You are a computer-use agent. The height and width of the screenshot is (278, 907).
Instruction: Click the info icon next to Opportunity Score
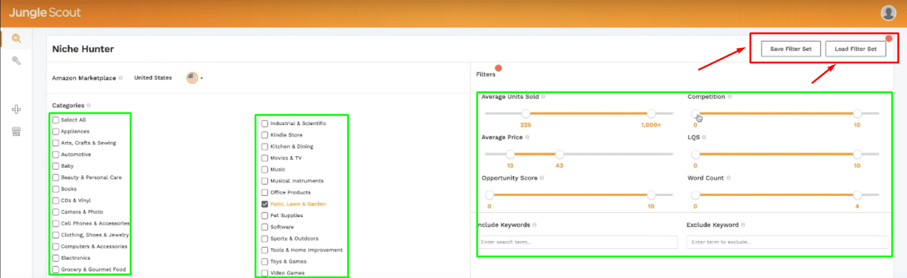point(542,178)
